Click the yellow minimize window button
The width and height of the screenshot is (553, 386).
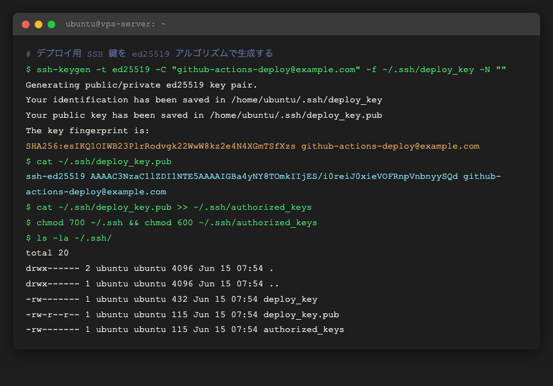39,24
